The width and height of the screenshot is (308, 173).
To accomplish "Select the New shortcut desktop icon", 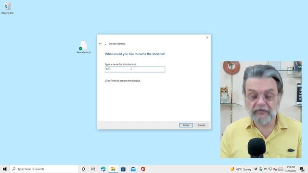I will tap(84, 48).
